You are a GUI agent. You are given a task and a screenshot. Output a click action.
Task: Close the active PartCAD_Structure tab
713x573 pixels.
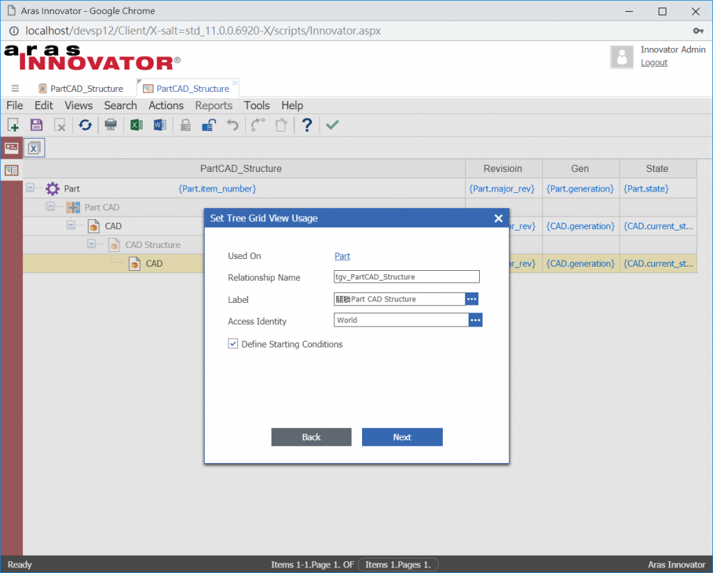[x=235, y=83]
